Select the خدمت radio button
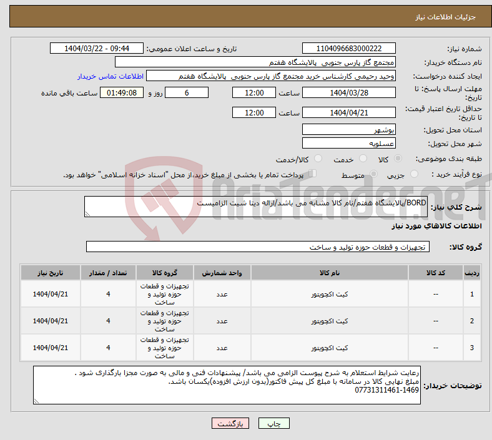Screen dimensions: 492x440 pyautogui.click(x=363, y=159)
